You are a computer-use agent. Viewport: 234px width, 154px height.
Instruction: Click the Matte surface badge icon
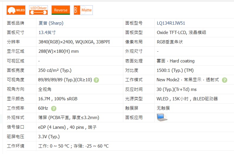(83, 10)
